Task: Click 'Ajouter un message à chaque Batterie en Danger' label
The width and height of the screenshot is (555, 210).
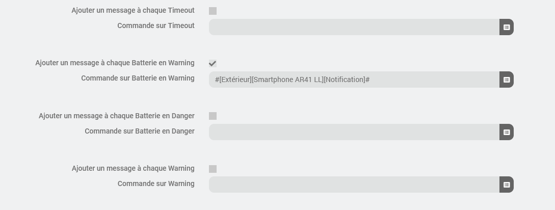Action: pos(117,116)
